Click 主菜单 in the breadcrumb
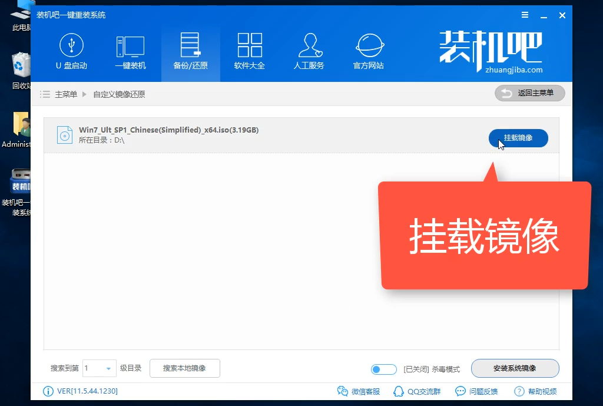 (x=66, y=94)
